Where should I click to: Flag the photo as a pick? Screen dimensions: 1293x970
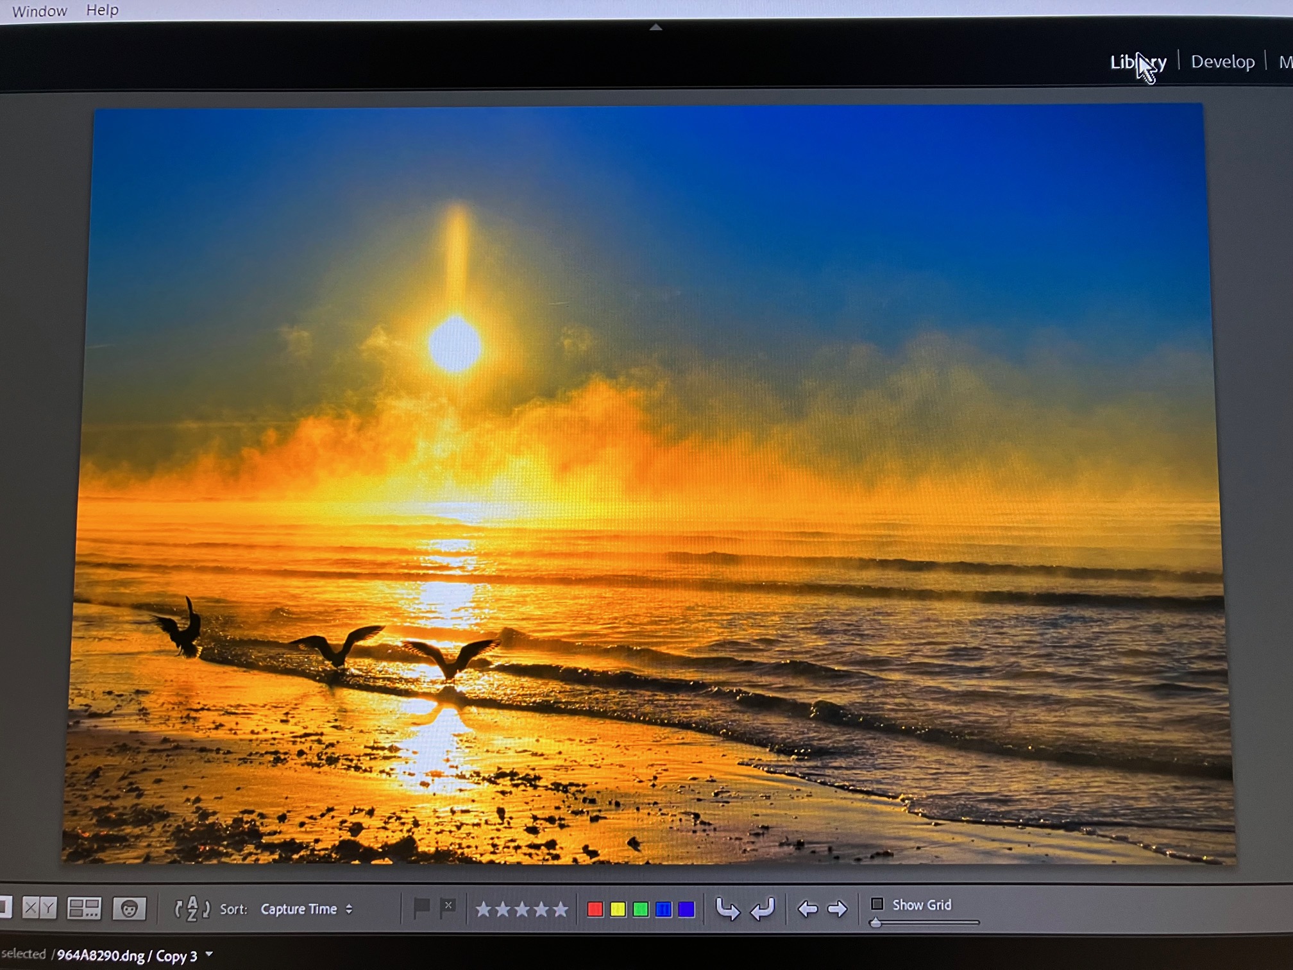coord(422,906)
